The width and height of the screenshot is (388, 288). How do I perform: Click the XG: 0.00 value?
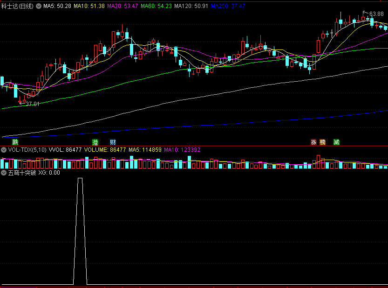tap(49, 173)
